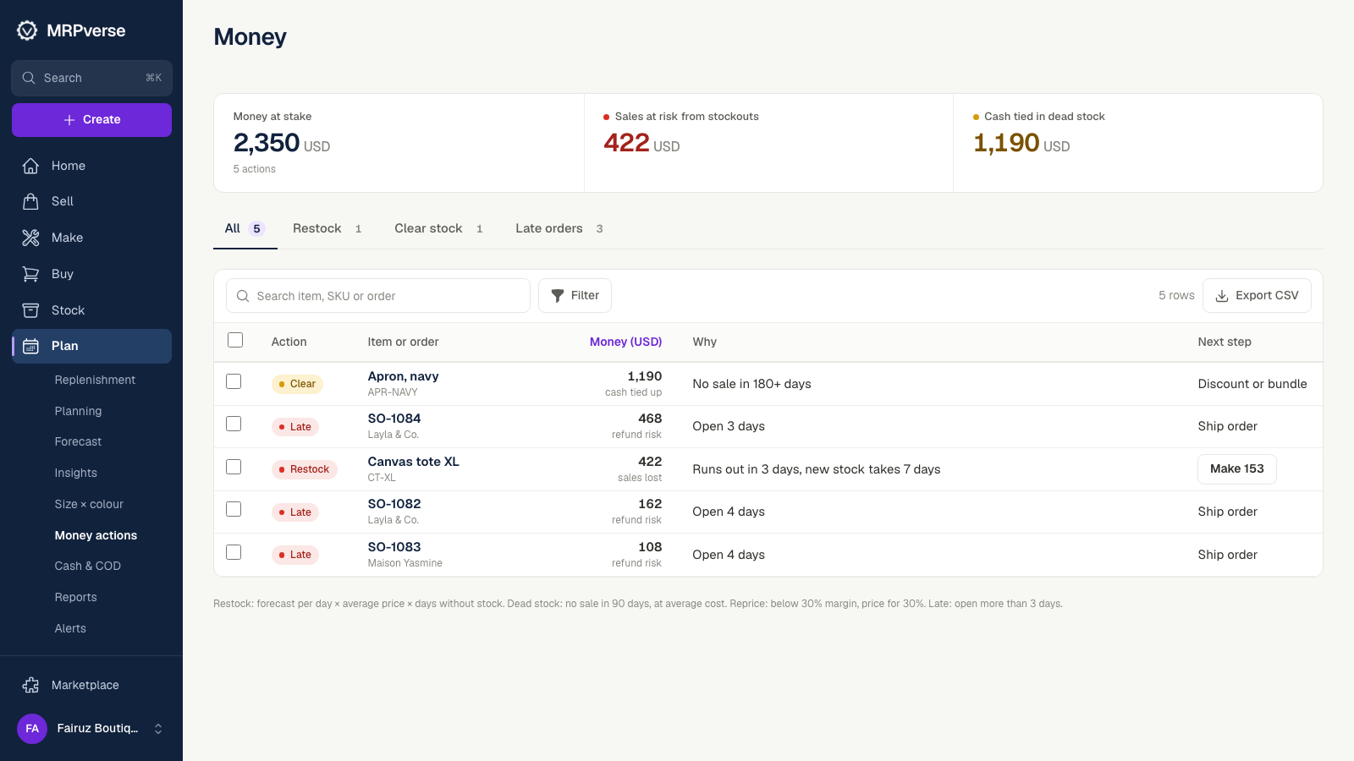Viewport: 1354px width, 761px height.
Task: Tick the checkbox for SO-1083
Action: click(234, 552)
